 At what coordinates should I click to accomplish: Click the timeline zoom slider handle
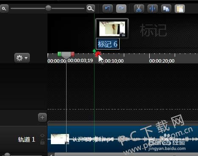(x=48, y=8)
